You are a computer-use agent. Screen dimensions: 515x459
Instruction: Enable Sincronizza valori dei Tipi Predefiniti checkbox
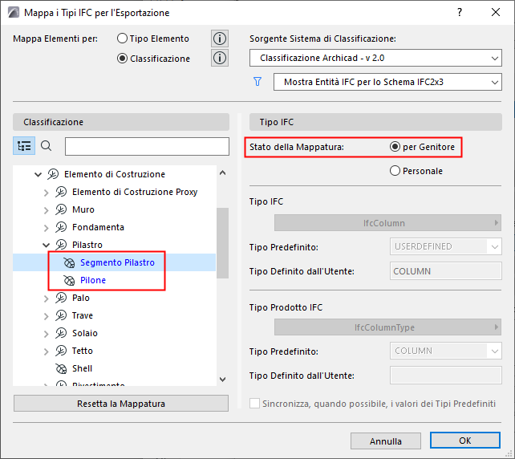254,403
